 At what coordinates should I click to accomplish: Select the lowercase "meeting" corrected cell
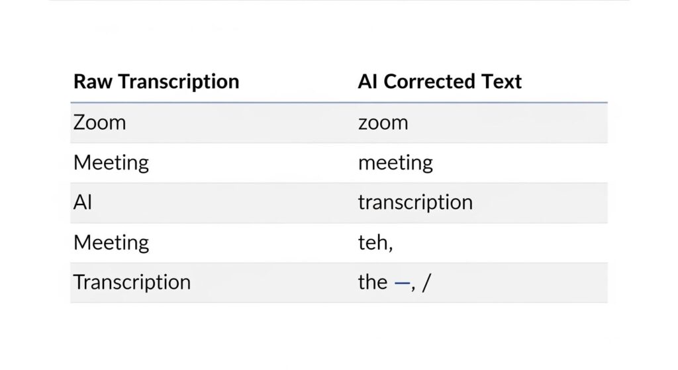point(395,163)
